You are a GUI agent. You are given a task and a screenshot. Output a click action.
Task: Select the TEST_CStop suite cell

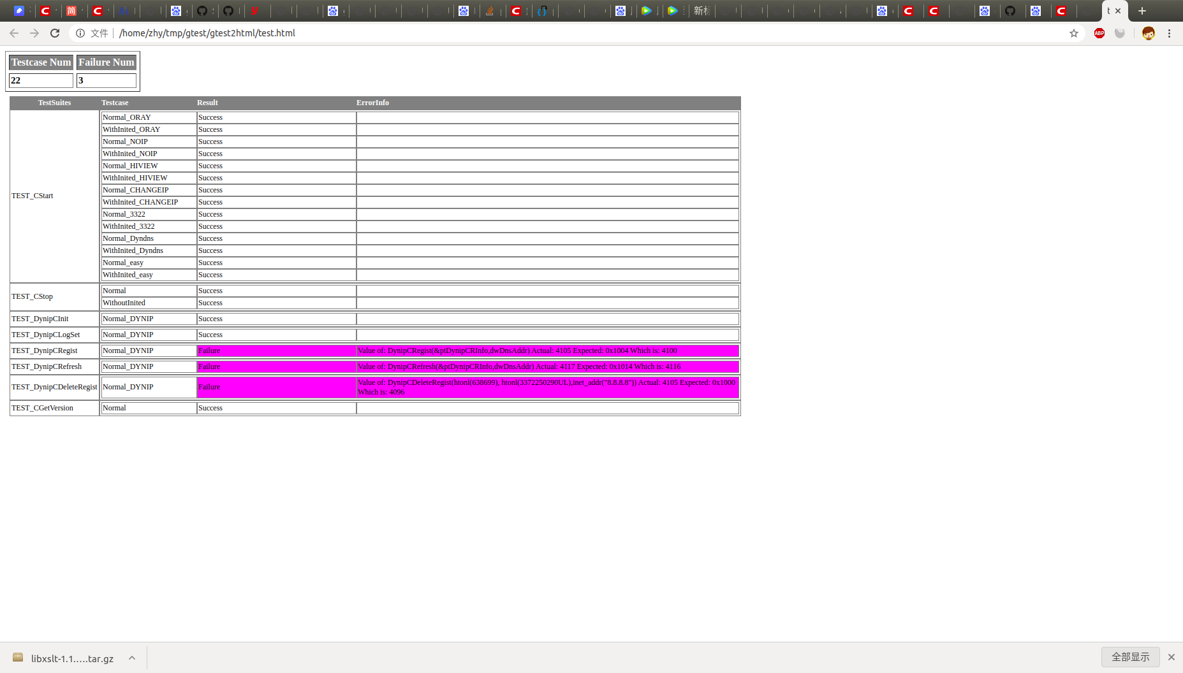click(x=55, y=296)
